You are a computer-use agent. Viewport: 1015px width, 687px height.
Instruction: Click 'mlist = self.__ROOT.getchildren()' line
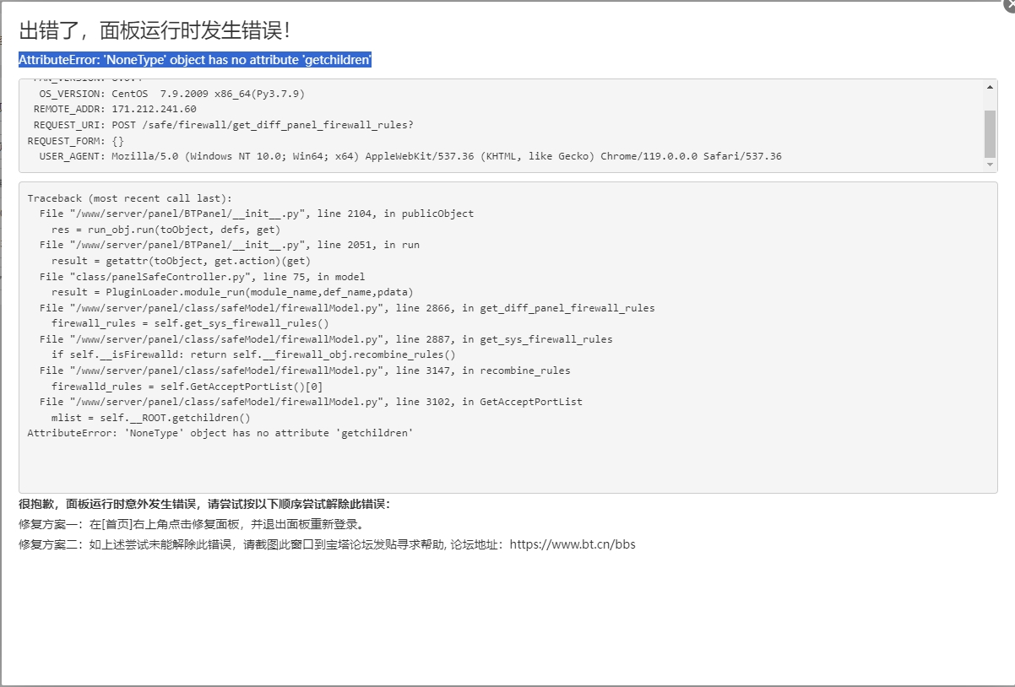tap(150, 418)
